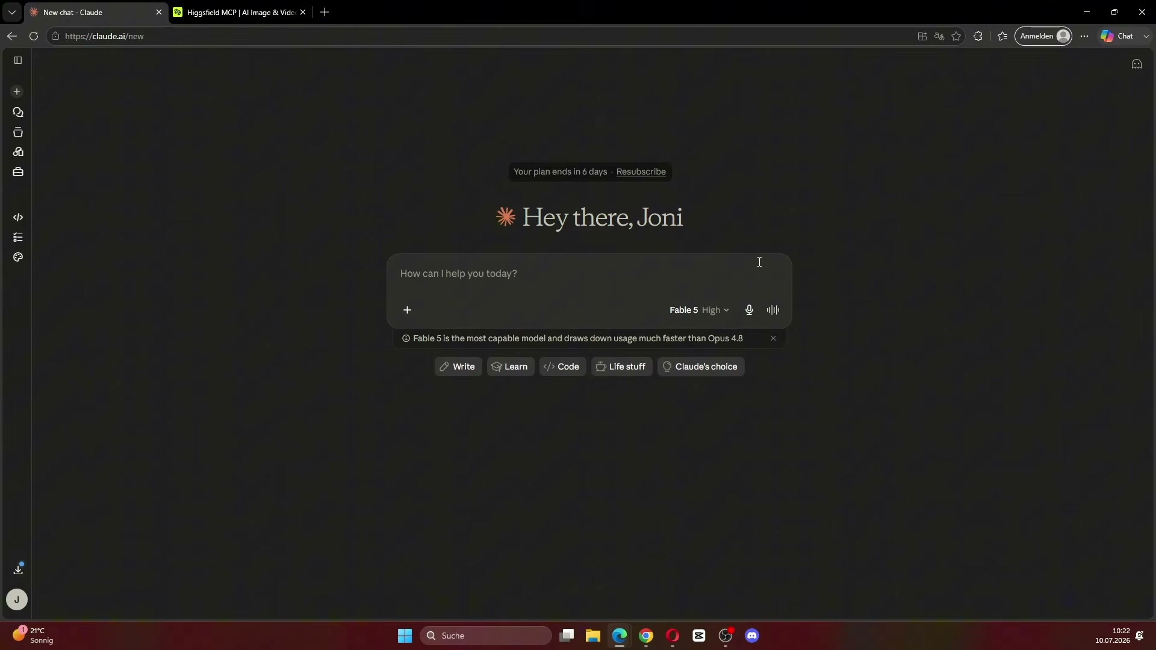This screenshot has height=650, width=1156.
Task: Open the favorites list icon
Action: point(1002,36)
